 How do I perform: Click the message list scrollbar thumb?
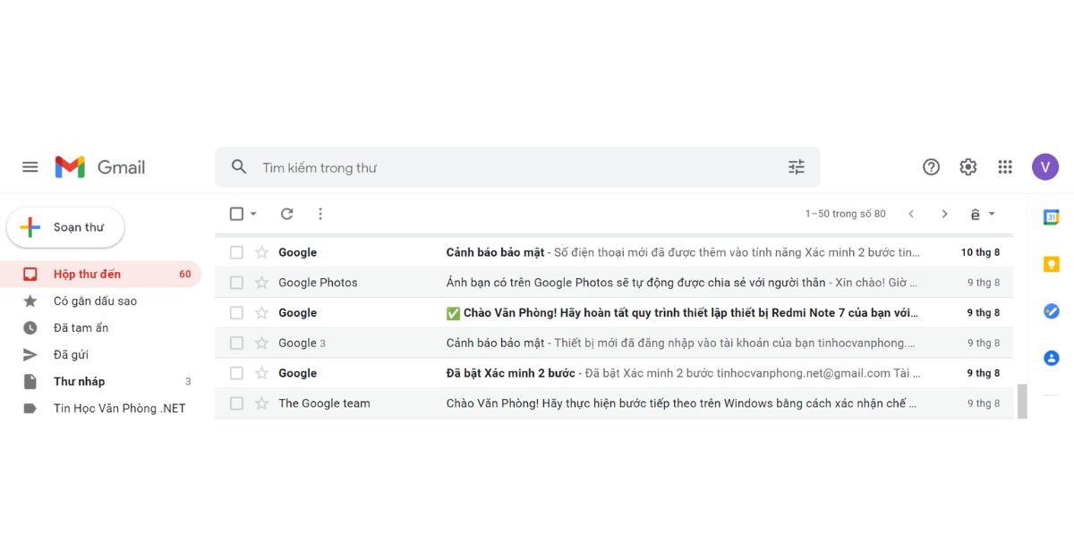pyautogui.click(x=1022, y=402)
